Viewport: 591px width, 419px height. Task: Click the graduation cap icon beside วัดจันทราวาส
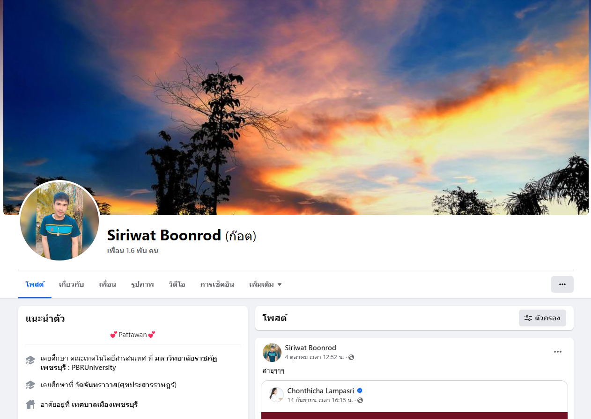[x=30, y=385]
